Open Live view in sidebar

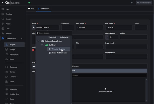(7, 9)
